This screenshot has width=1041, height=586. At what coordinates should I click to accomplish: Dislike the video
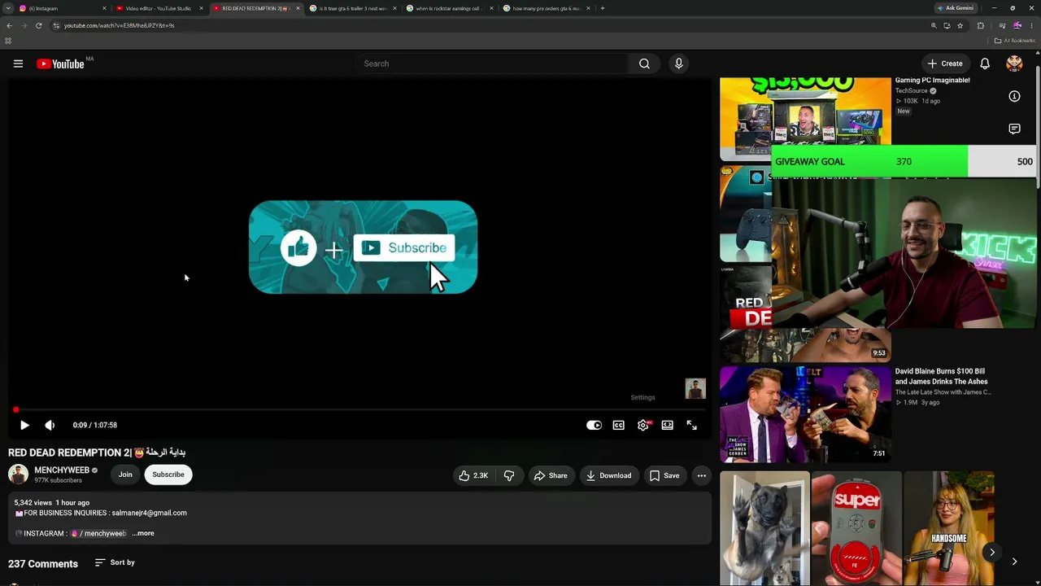click(509, 475)
